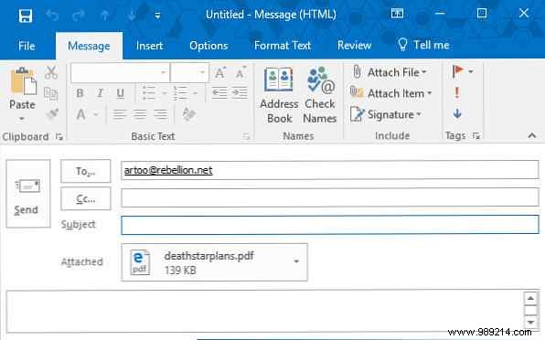Expand the font color arrow
545x340 pixels.
pyautogui.click(x=96, y=114)
